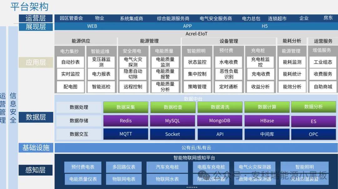The width and height of the screenshot is (338, 189).
Task: Select the 充电桩监控 box
Action: click(x=260, y=62)
